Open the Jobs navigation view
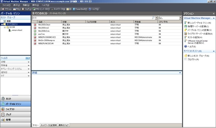Screen dimensions: 216x128 [x=15, y=114]
